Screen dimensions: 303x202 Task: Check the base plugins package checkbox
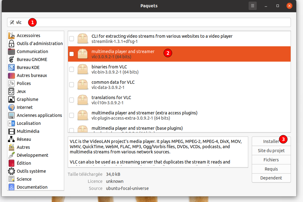[72, 130]
